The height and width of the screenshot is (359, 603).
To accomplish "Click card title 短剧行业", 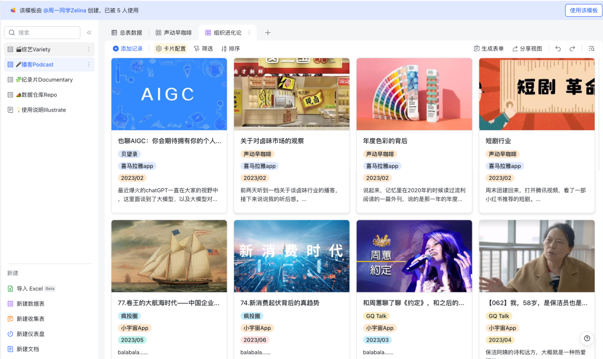I will click(x=498, y=141).
